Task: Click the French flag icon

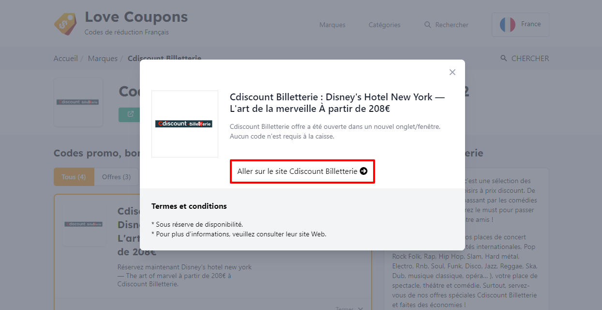Action: pos(508,25)
